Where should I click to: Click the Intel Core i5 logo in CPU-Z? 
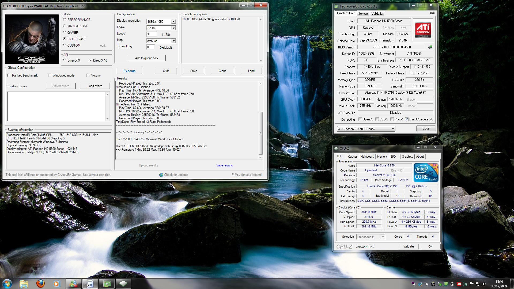click(x=426, y=173)
